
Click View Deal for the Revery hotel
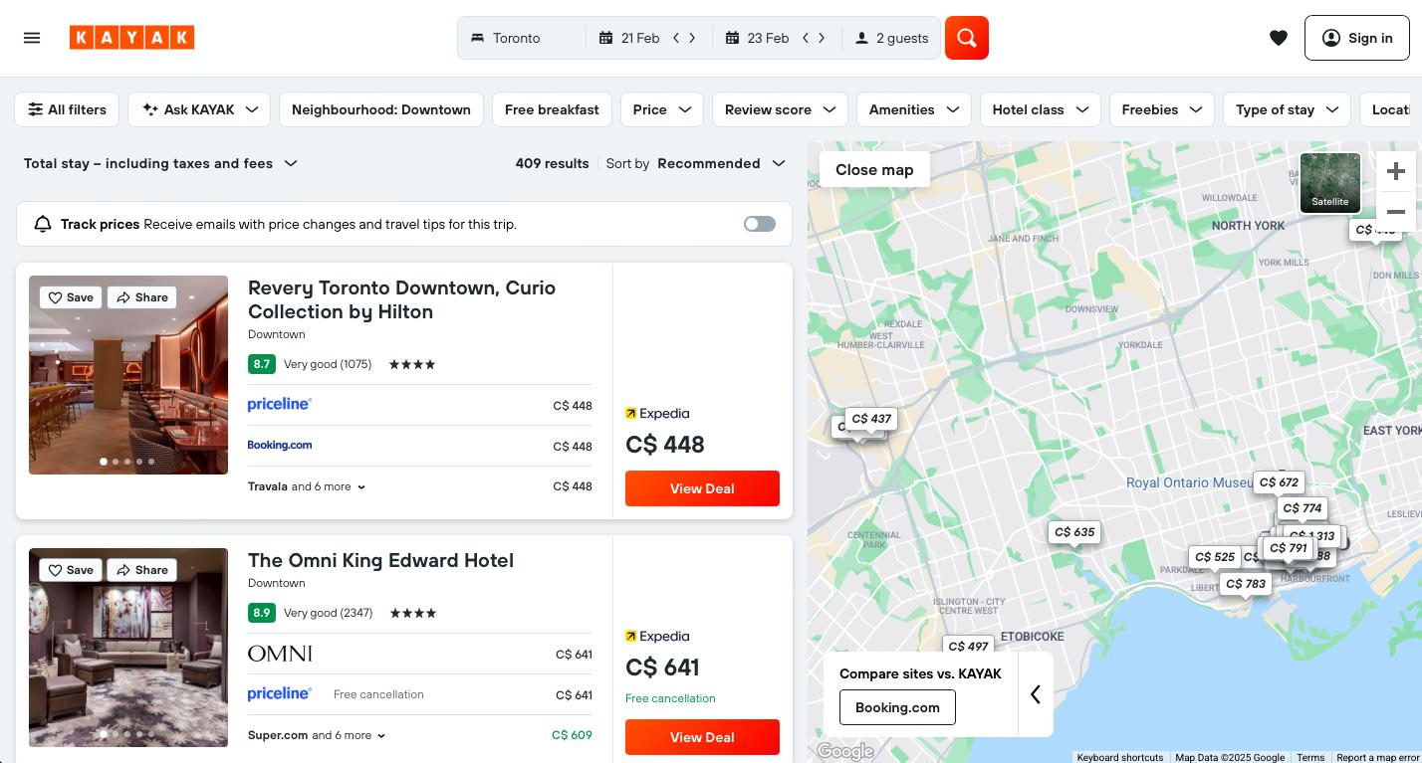pos(702,488)
